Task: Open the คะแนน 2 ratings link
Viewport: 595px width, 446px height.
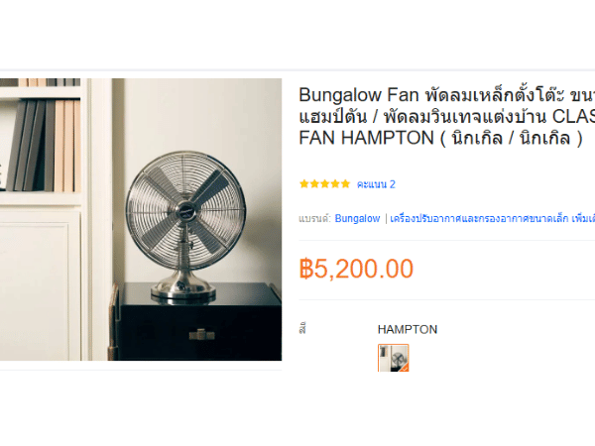Action: pyautogui.click(x=376, y=184)
